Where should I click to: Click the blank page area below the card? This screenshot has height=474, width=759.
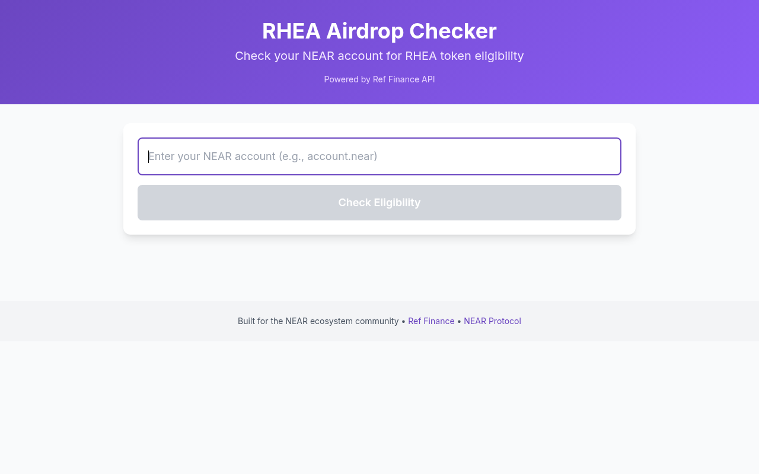pyautogui.click(x=379, y=267)
